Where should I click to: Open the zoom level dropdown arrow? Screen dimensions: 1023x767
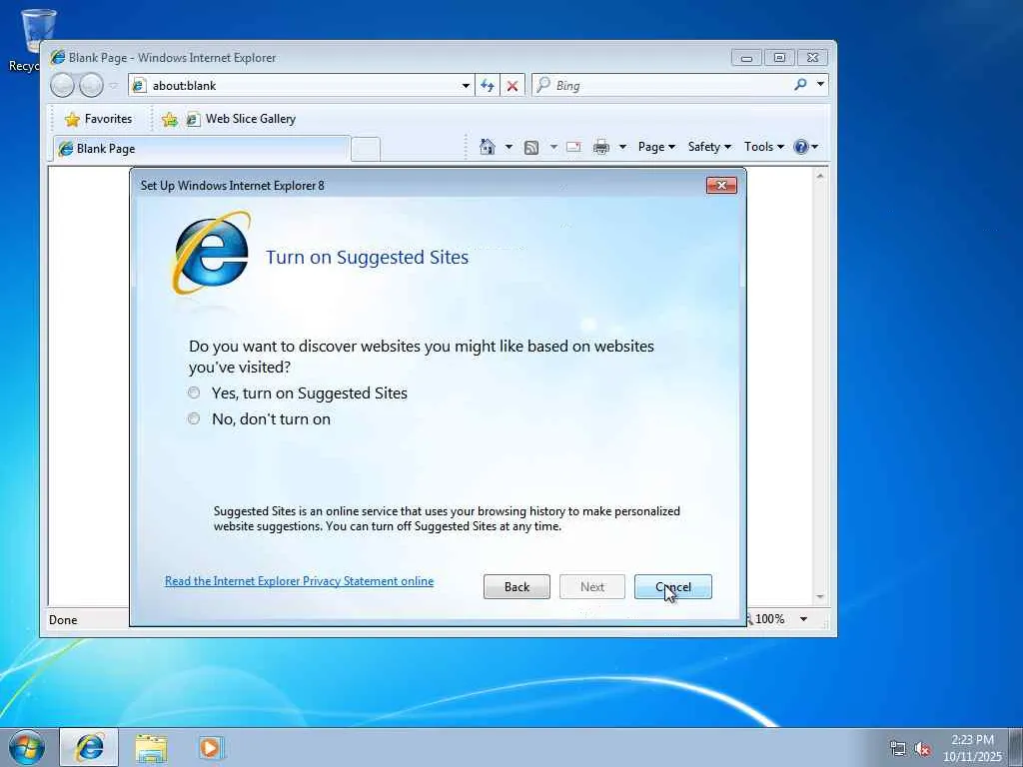pyautogui.click(x=804, y=619)
